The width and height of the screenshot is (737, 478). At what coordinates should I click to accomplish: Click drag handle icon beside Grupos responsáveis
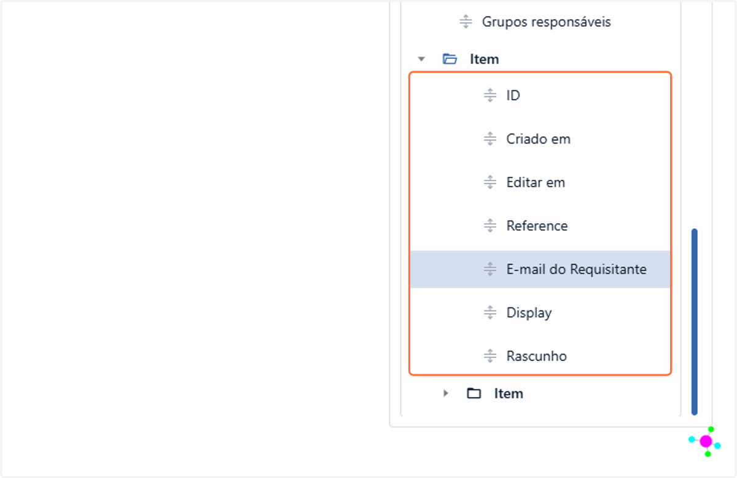coord(466,22)
